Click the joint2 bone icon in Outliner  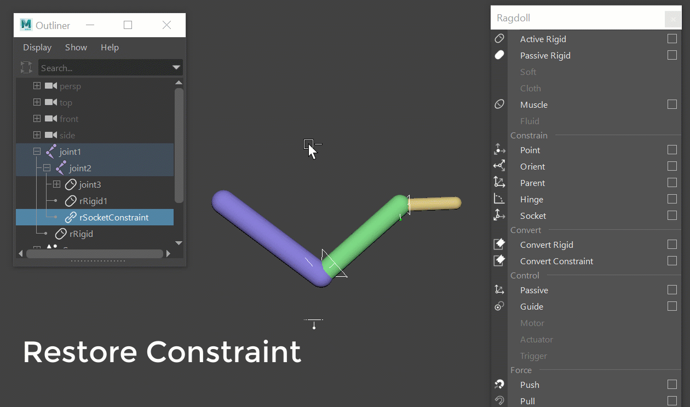tap(61, 168)
